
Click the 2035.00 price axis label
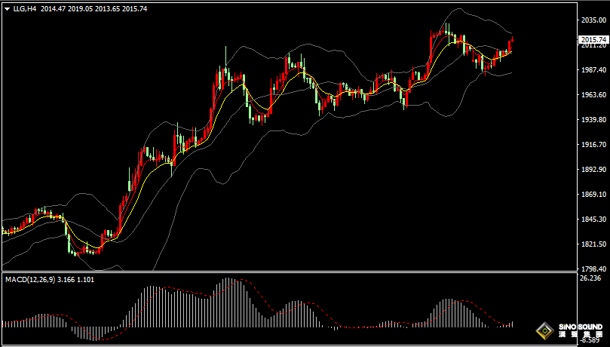(x=592, y=20)
